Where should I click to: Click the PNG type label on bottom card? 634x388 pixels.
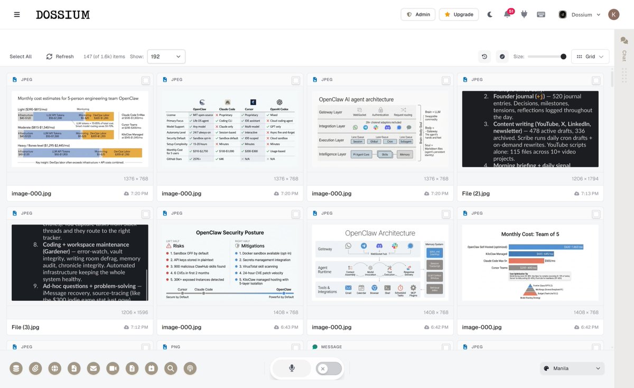click(x=176, y=347)
